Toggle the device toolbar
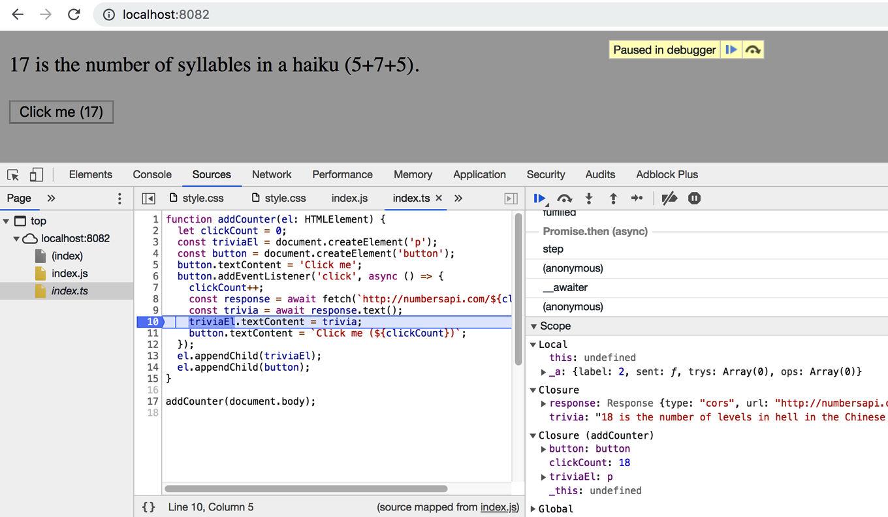 [x=37, y=174]
